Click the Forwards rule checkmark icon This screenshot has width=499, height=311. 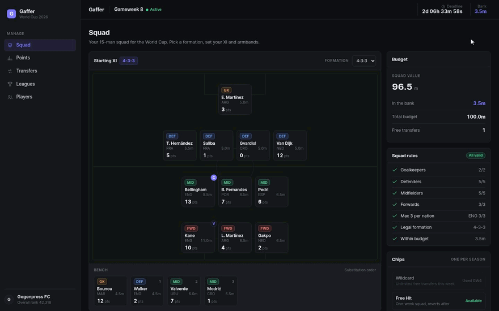[395, 205]
